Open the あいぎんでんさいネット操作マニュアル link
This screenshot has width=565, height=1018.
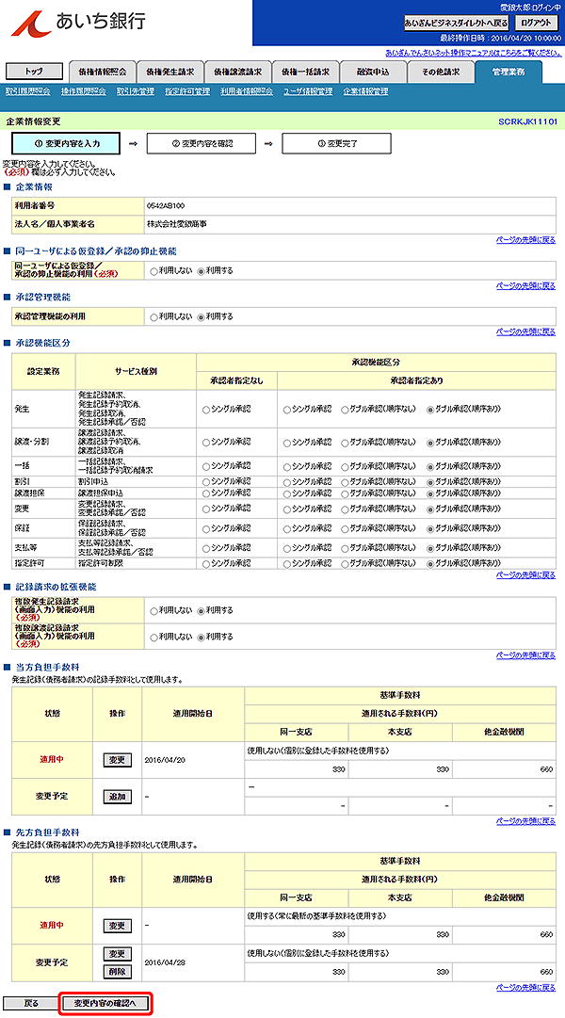[x=474, y=52]
